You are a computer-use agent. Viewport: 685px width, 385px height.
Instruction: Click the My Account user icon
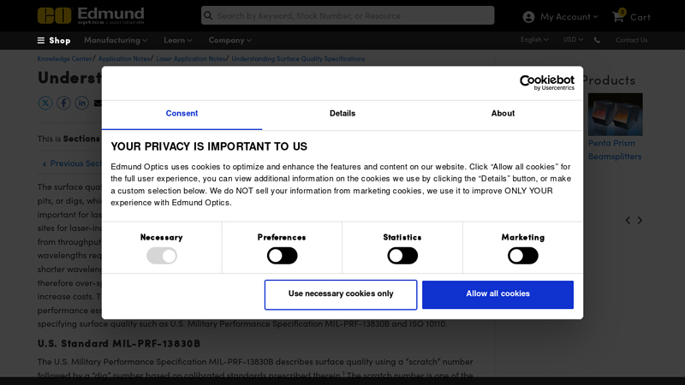(528, 17)
